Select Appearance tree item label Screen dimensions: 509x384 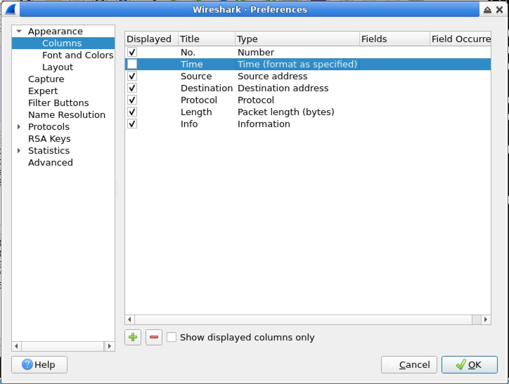55,31
